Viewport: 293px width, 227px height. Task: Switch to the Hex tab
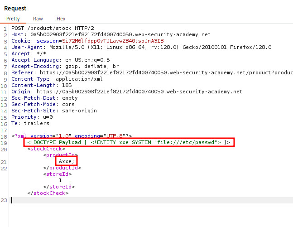pos(61,19)
